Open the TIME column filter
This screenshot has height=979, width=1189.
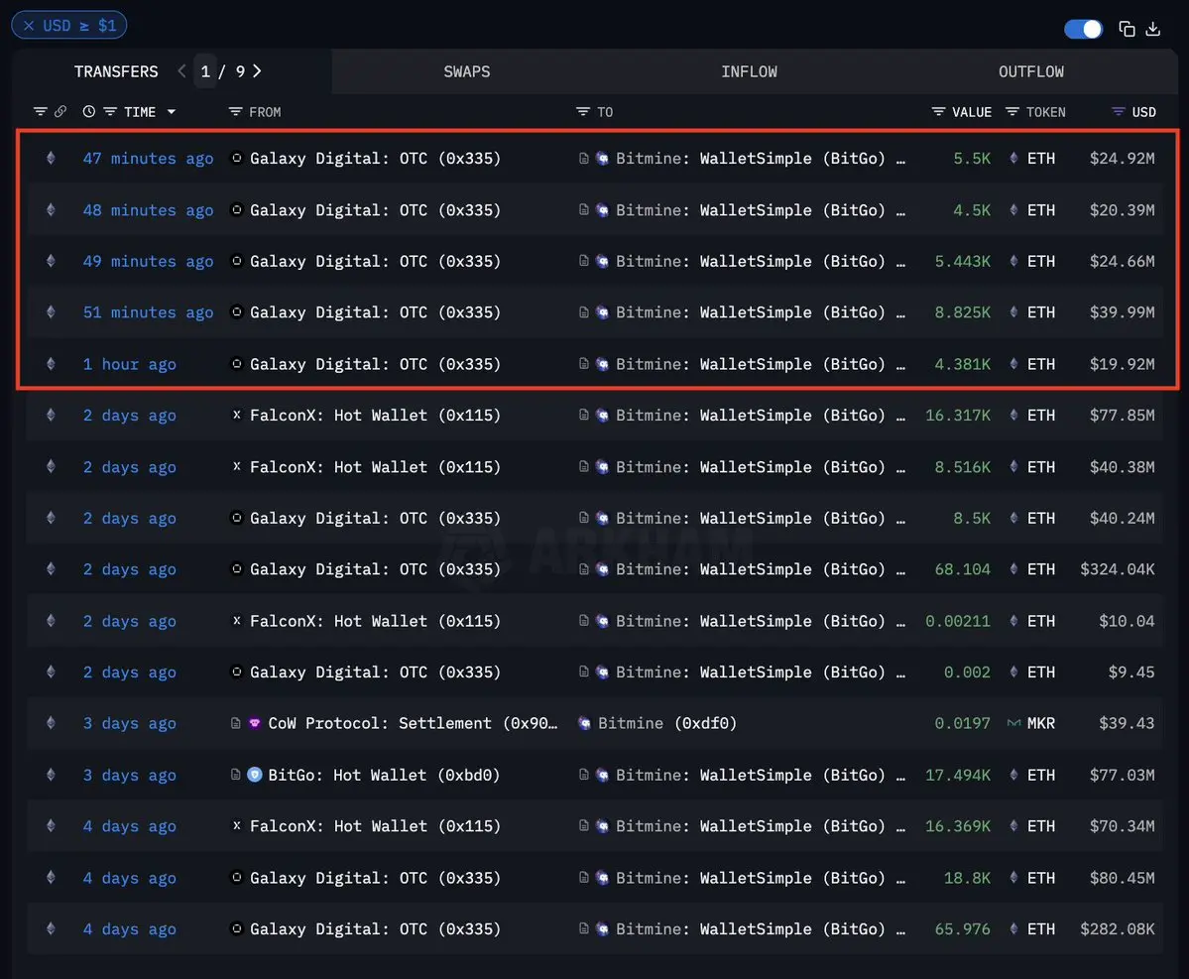(x=110, y=111)
